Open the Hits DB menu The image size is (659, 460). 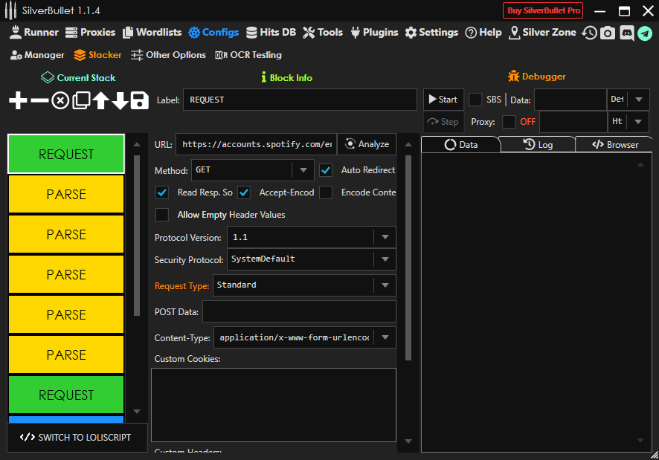(272, 33)
